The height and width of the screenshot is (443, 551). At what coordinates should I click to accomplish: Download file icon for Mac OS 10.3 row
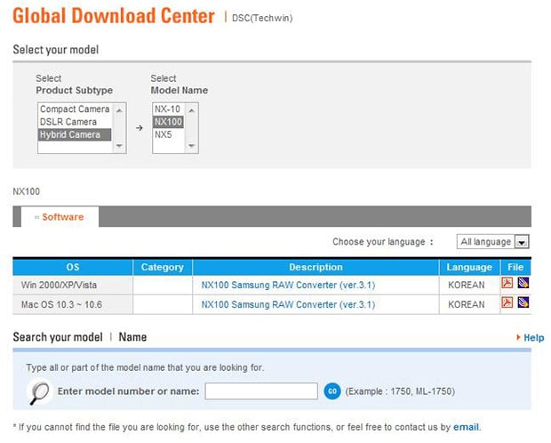click(x=523, y=302)
